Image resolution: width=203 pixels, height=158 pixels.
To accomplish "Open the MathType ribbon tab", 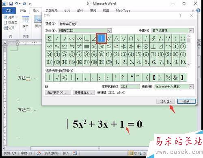I will (x=123, y=11).
